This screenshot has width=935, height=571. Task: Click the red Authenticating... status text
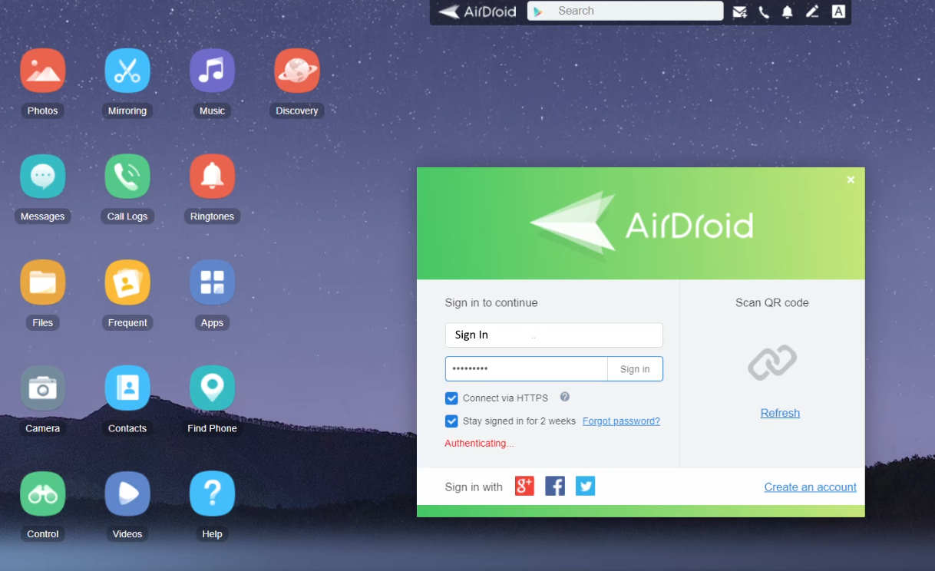coord(479,444)
